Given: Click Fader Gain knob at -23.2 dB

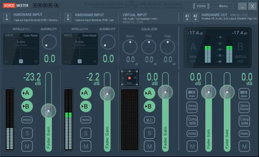Looking at the screenshot, I should [49, 111].
